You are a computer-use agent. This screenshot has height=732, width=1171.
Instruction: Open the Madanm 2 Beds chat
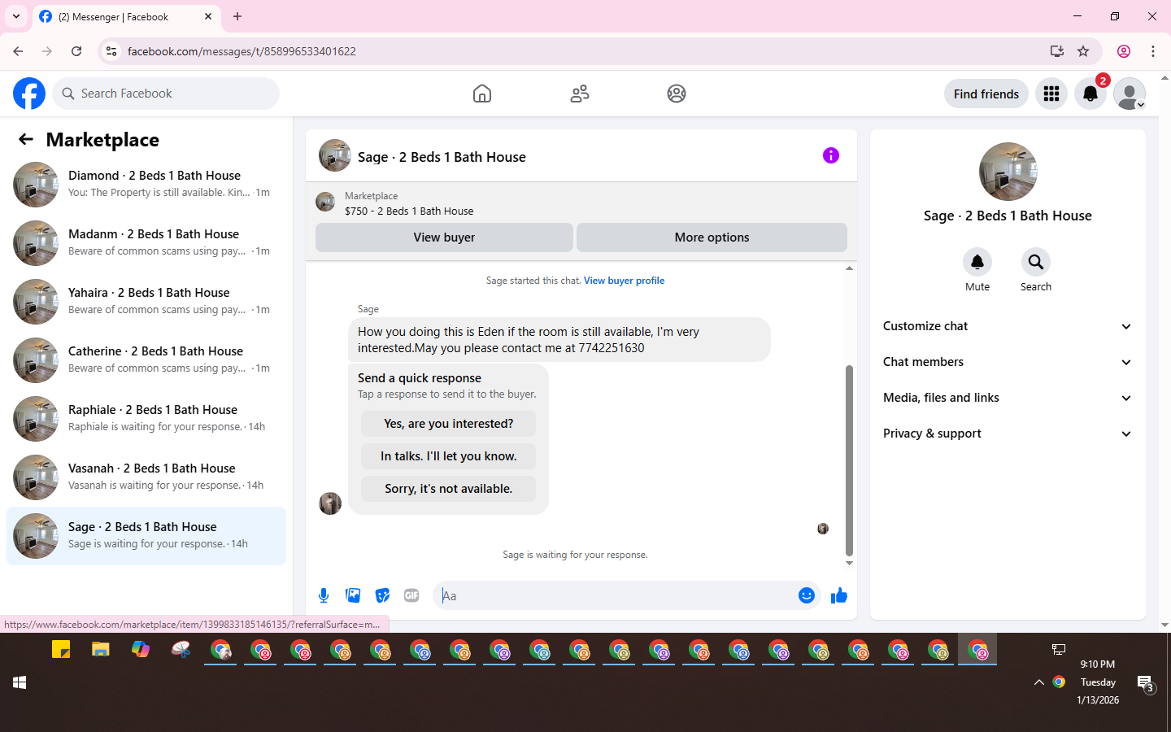pyautogui.click(x=146, y=243)
